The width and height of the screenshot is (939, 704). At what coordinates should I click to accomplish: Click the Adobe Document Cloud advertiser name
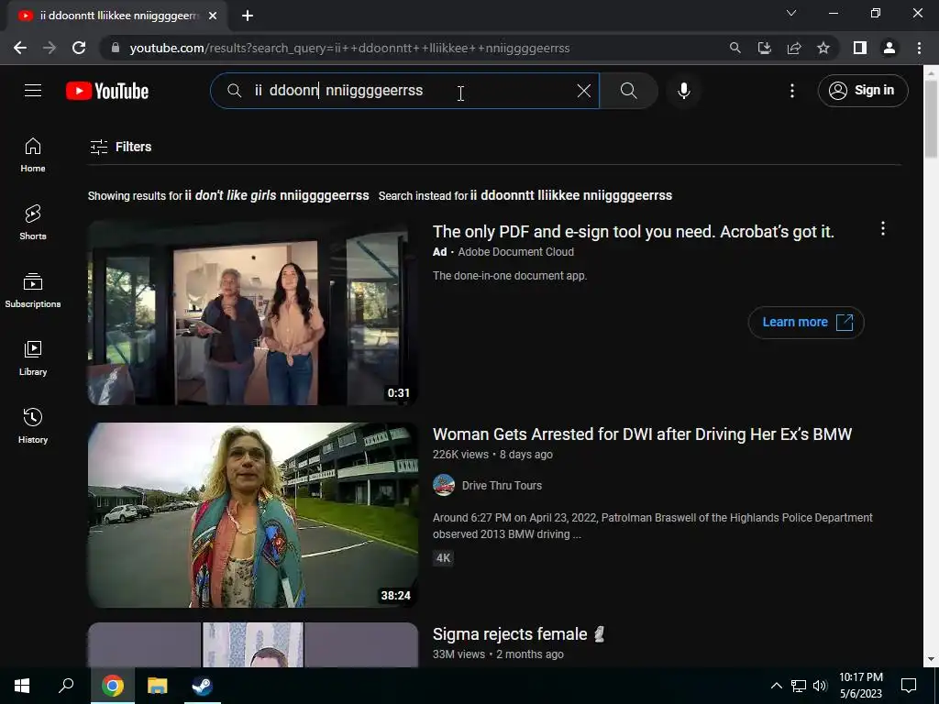515,252
